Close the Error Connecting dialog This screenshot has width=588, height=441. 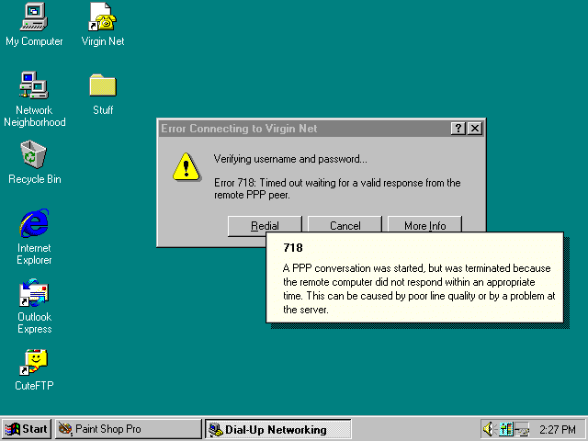(x=475, y=129)
